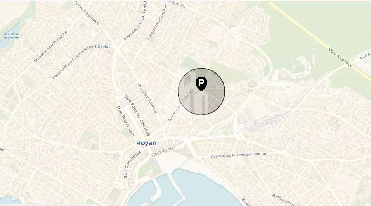Click Rue Font de Cherves label
Screen dimensions: 371x206
(x=137, y=115)
